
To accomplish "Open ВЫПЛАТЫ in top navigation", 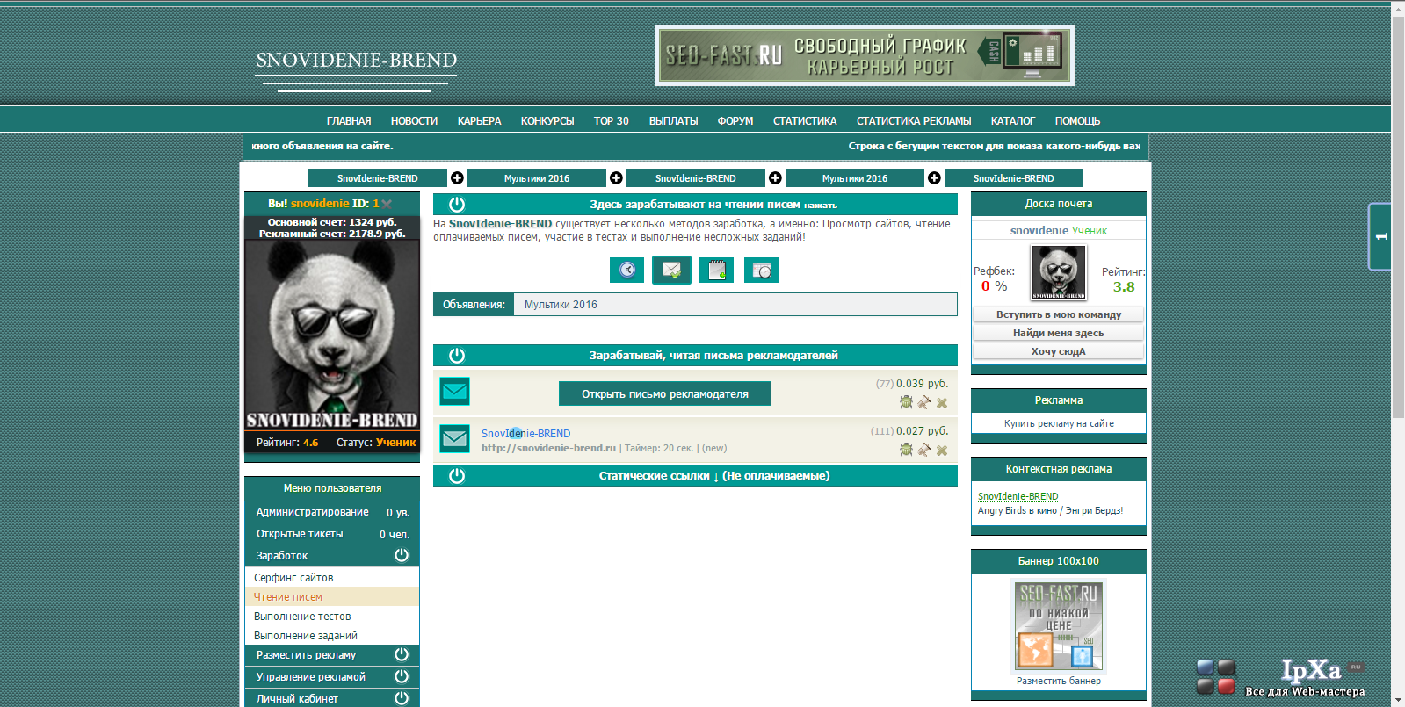I will 673,121.
